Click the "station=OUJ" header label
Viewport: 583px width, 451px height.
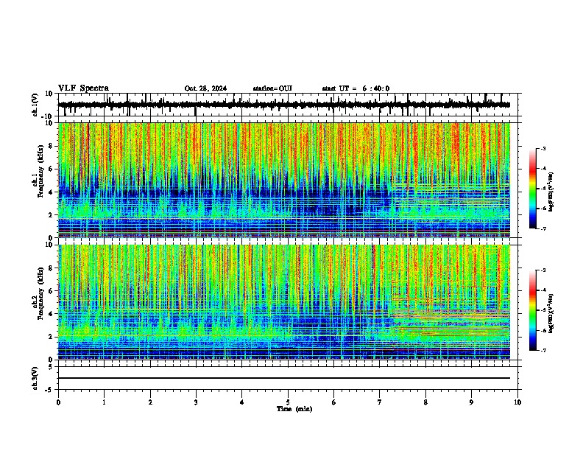(272, 88)
